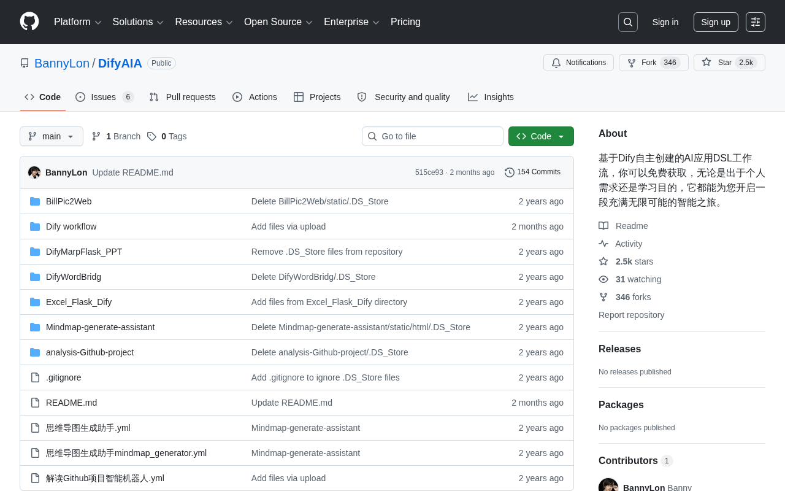The height and width of the screenshot is (491, 785).
Task: Click the Packages heading link
Action: [621, 404]
